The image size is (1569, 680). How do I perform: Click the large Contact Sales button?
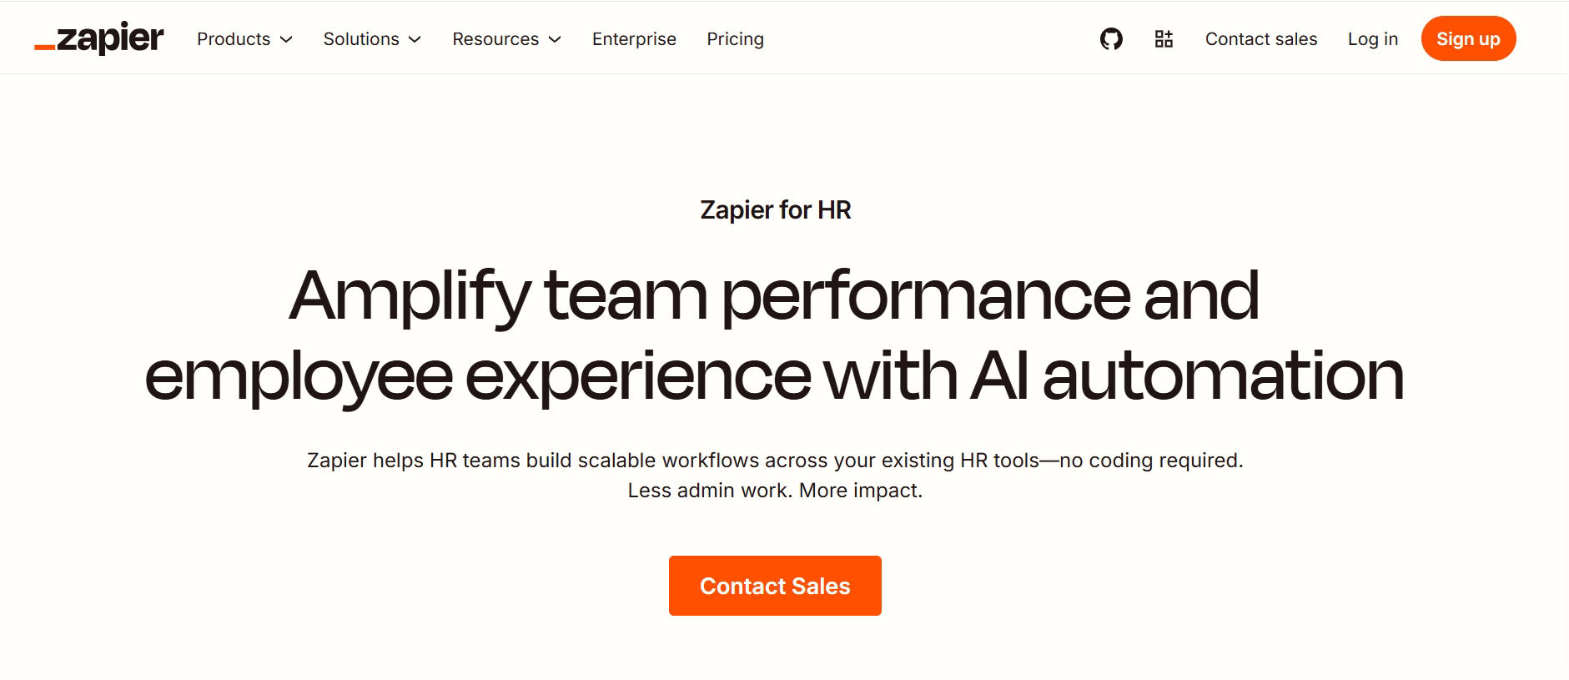[x=775, y=586]
